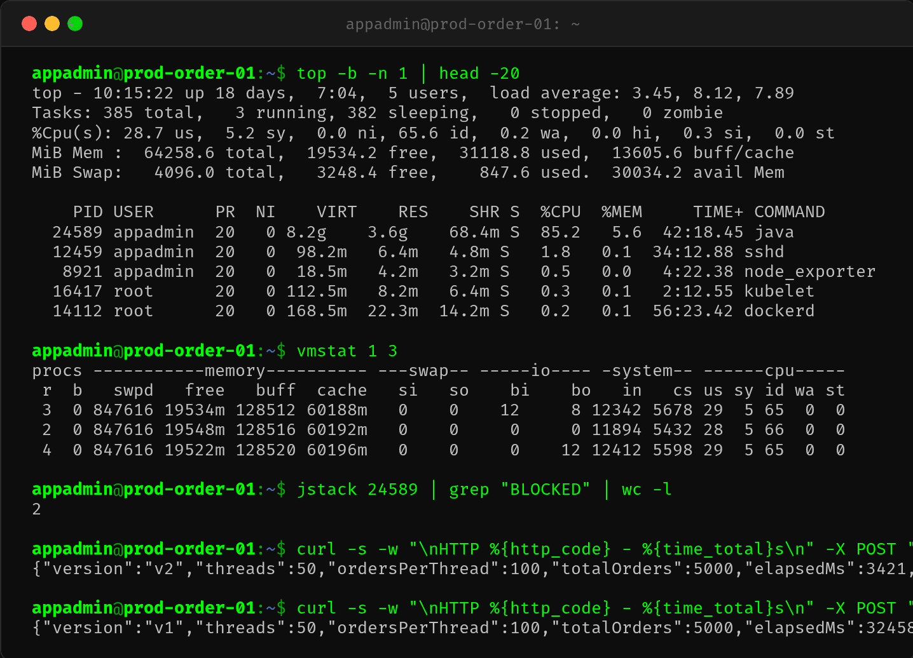Click 'Tasks: 385 total' text
Screen dimensions: 913x658
(x=113, y=113)
